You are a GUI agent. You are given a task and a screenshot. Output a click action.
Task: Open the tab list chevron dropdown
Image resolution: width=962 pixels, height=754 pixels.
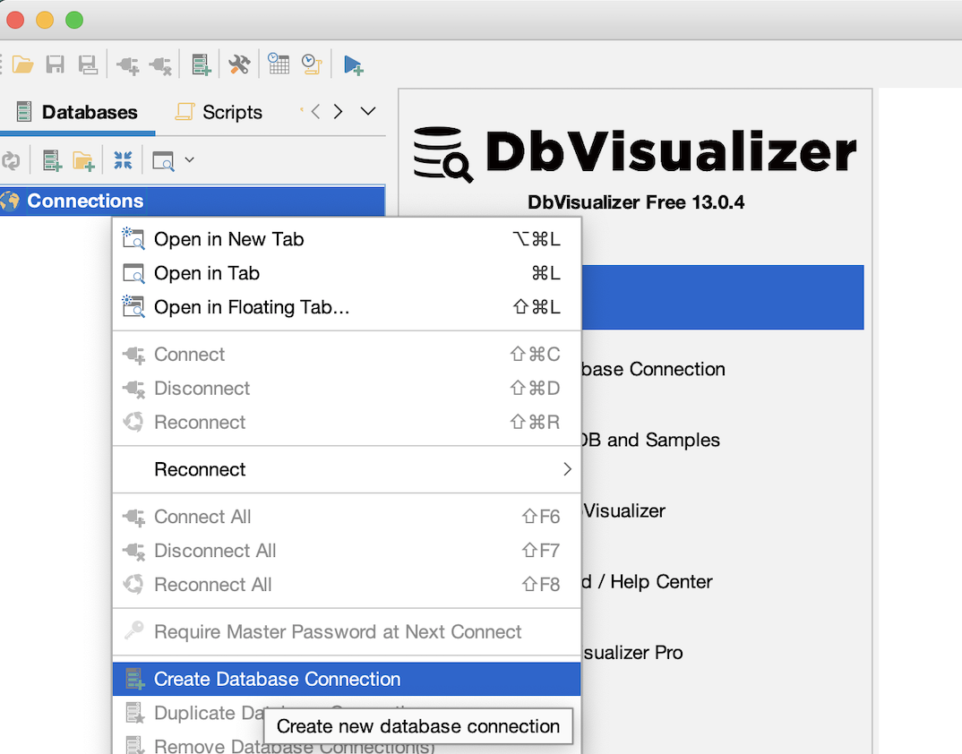[x=367, y=112]
